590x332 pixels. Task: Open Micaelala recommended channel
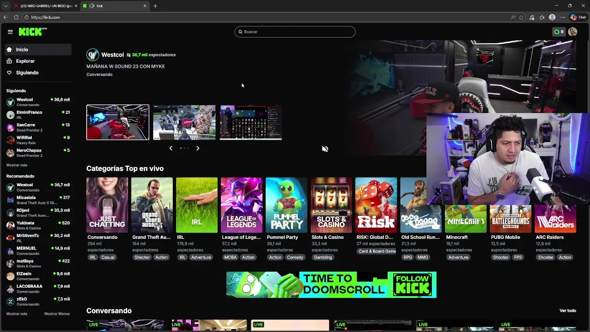38,200
